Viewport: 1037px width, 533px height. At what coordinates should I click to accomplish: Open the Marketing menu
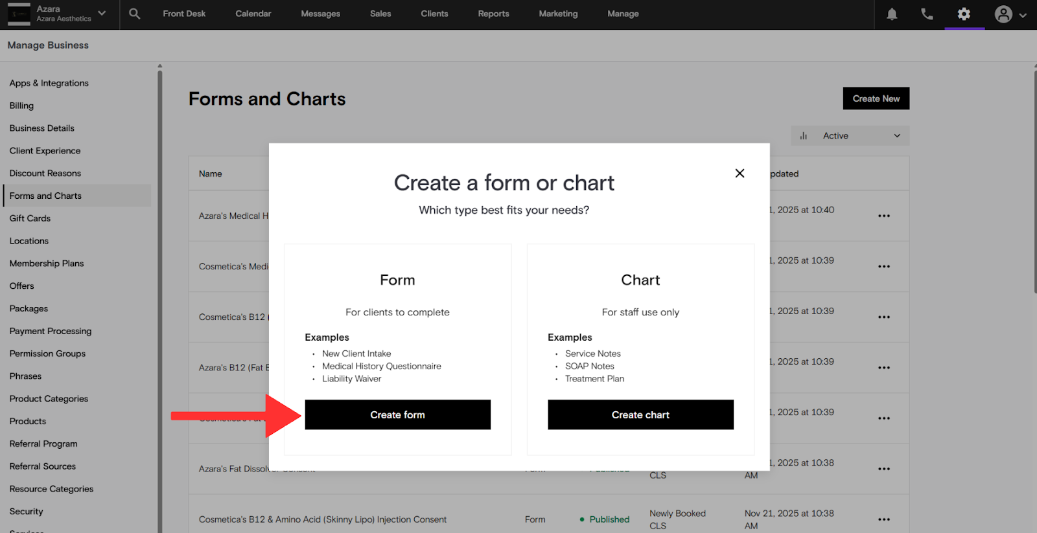[558, 14]
